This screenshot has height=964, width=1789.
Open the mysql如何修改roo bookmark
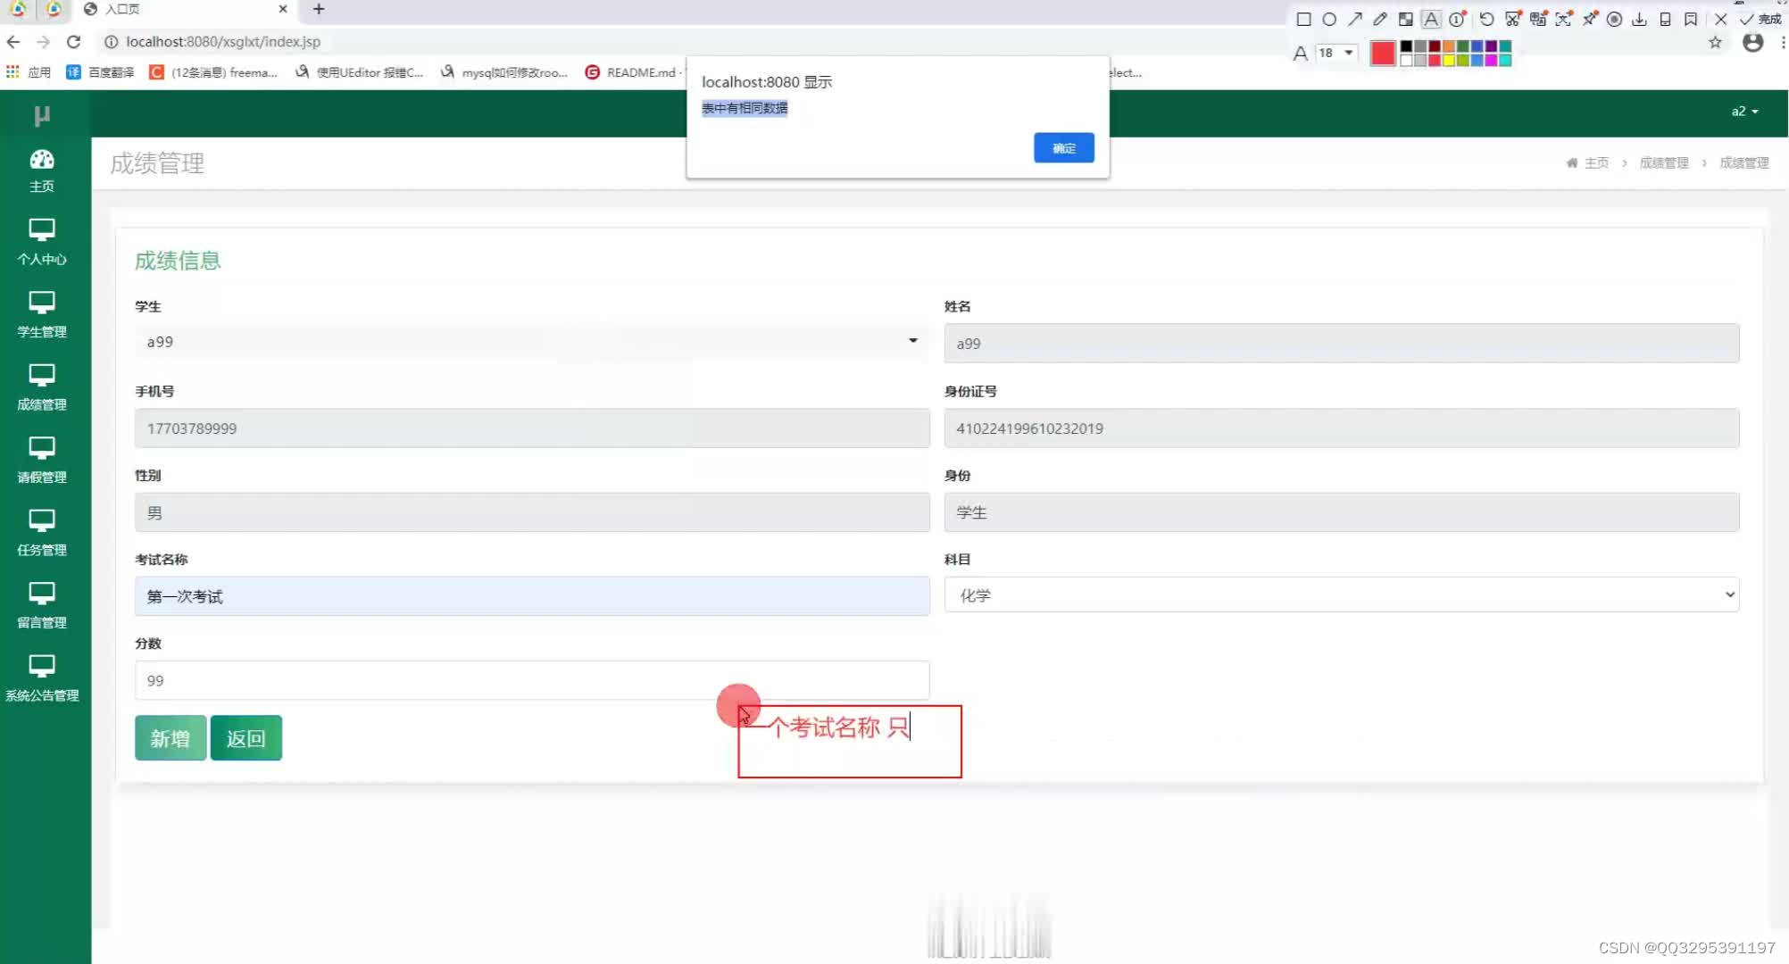tap(504, 72)
